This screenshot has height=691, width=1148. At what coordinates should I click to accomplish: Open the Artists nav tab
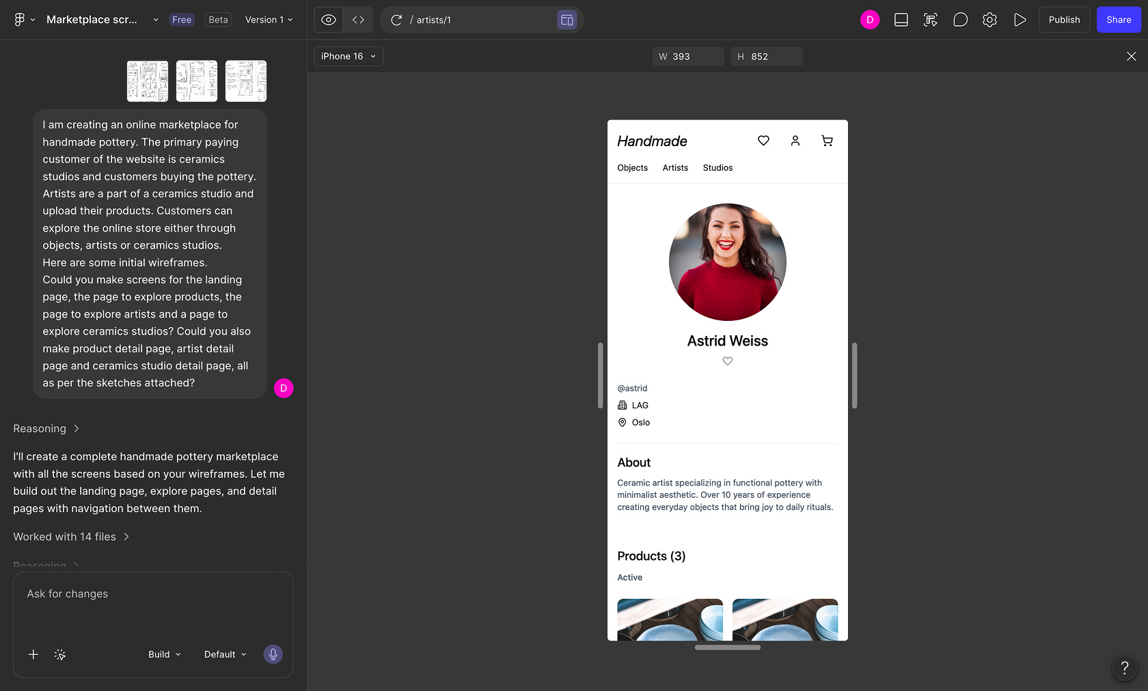click(675, 168)
